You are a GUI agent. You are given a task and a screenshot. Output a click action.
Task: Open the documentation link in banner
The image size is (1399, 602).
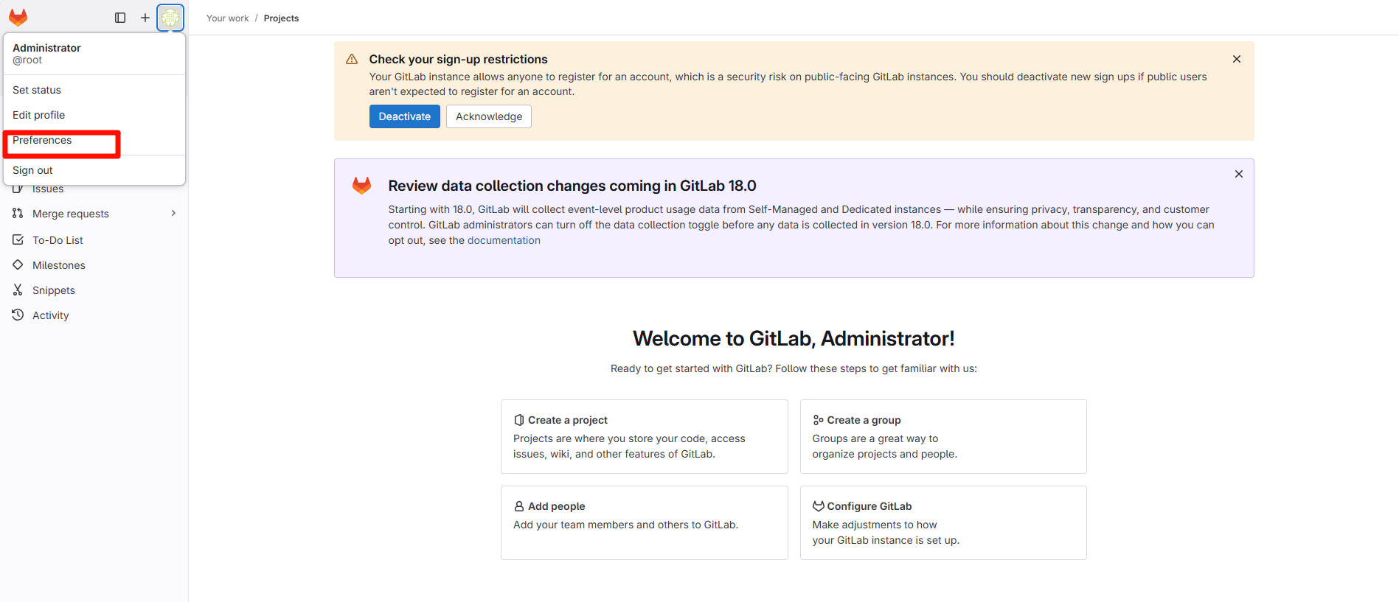[x=504, y=240]
